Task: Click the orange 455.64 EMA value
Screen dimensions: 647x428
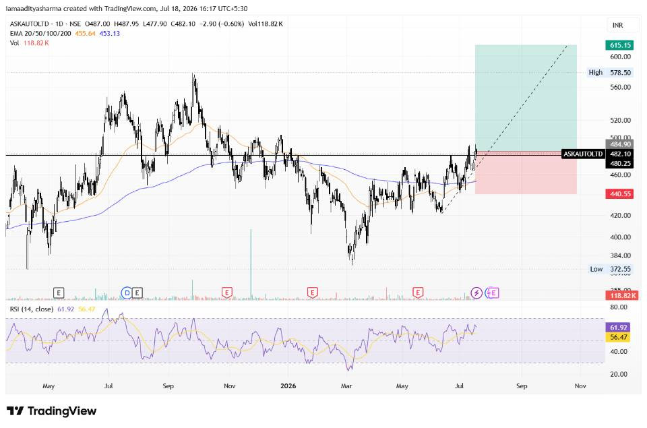Action: (x=85, y=34)
